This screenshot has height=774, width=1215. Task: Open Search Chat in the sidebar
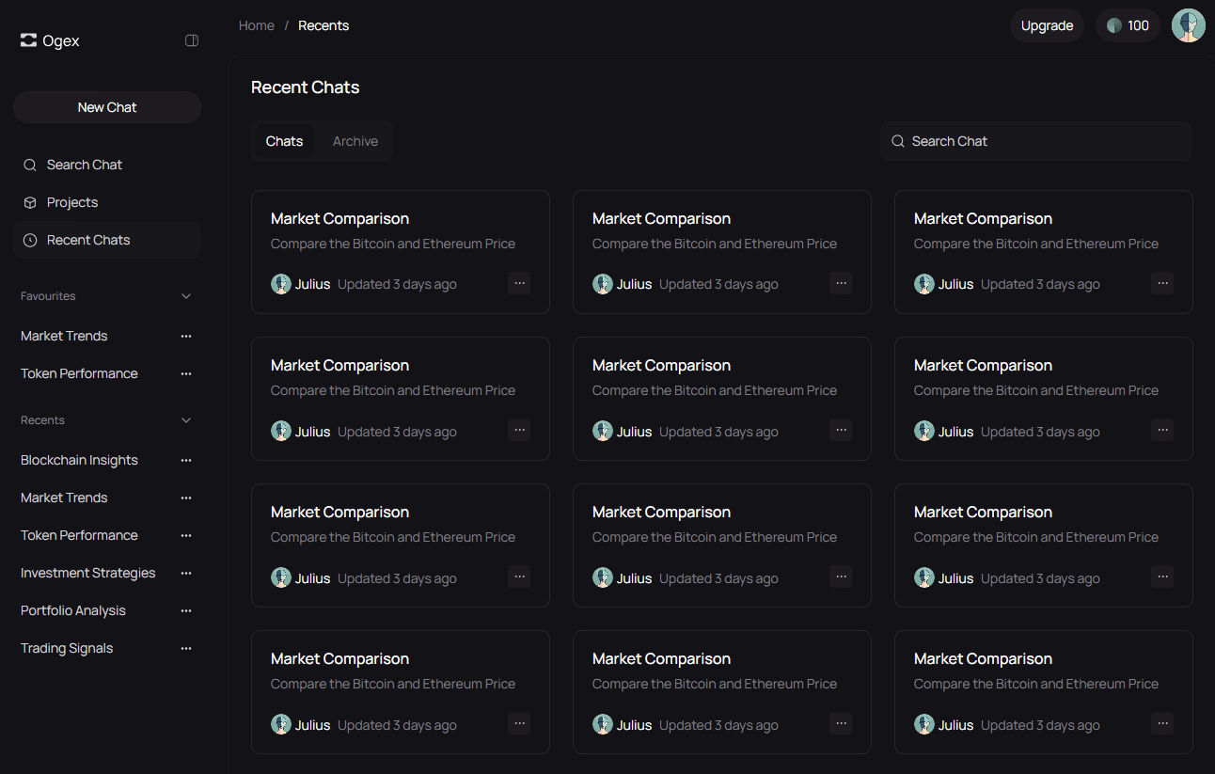(85, 165)
